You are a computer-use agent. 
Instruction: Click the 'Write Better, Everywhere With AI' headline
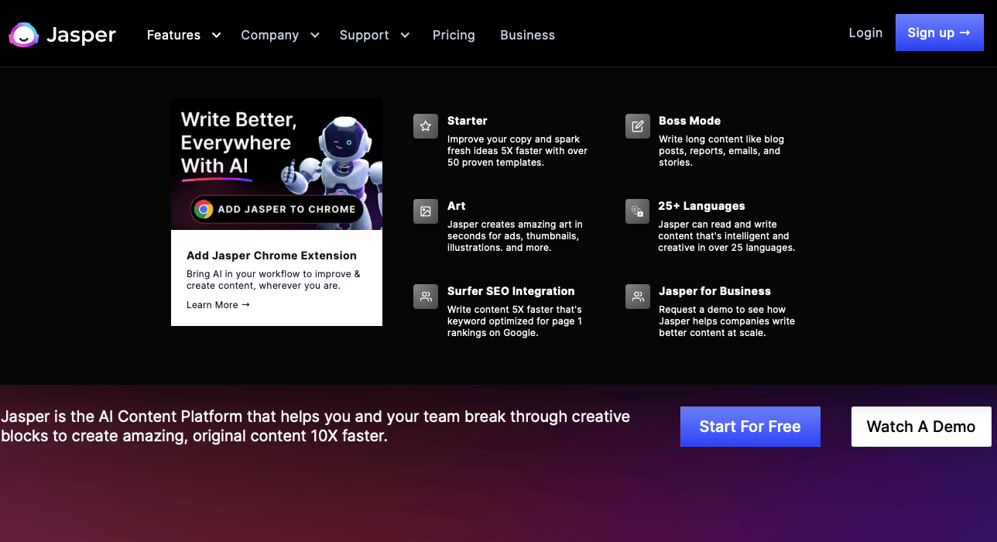[x=239, y=142]
